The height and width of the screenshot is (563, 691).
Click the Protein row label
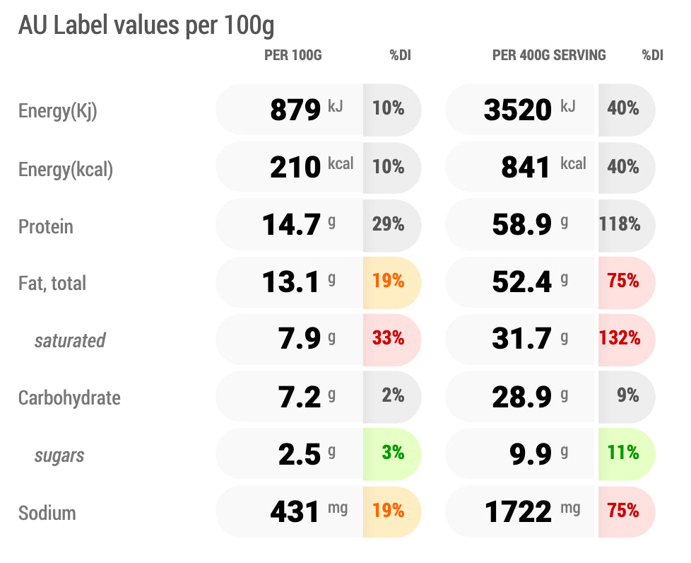click(46, 226)
